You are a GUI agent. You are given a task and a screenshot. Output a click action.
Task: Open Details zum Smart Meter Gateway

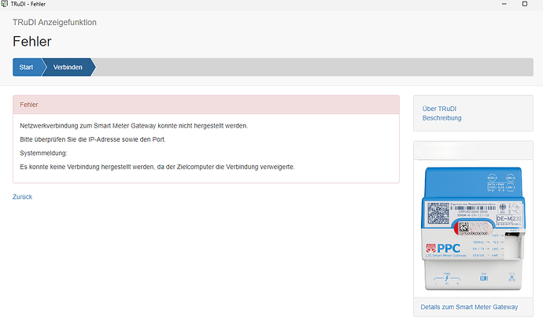469,307
